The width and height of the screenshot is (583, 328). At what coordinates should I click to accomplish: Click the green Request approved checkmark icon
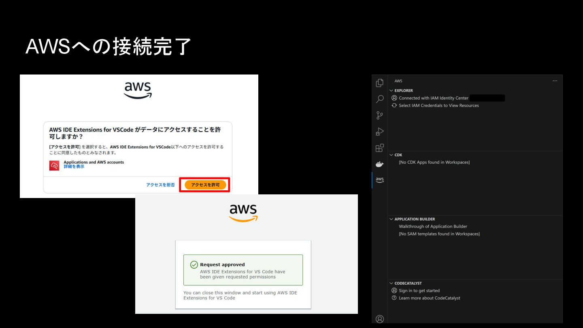click(194, 264)
